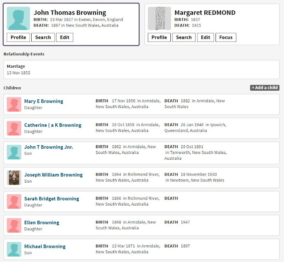Click Mary's birth date 17 Nov 1856
The image size is (284, 262).
click(x=123, y=101)
